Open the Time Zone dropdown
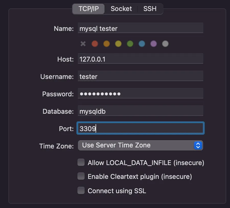This screenshot has width=230, height=208. (x=140, y=145)
